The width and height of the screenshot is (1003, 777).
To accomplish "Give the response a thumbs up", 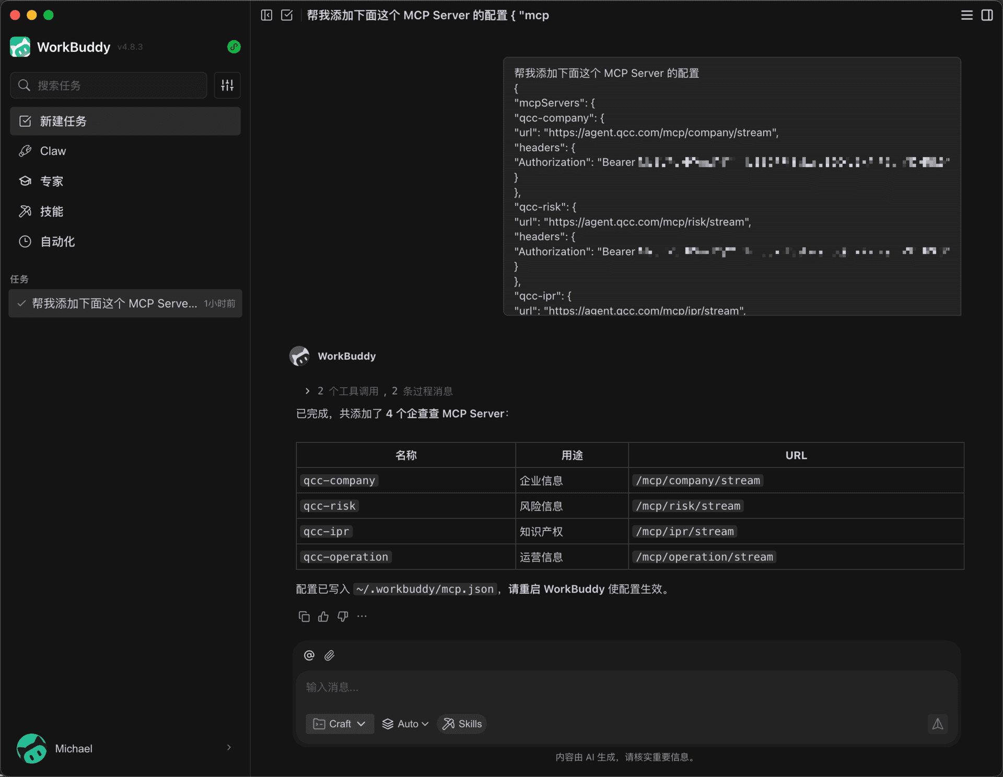I will (x=323, y=616).
